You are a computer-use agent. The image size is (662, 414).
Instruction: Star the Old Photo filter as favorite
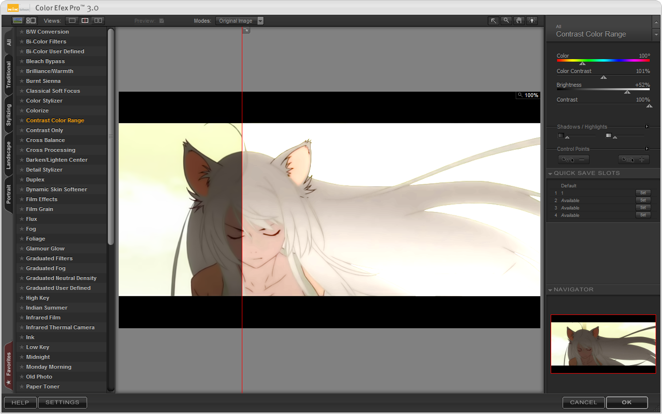coord(22,377)
